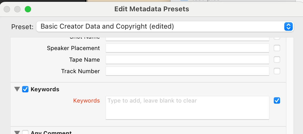Tick the Tape Name checkbox
Image resolution: width=303 pixels, height=134 pixels.
click(277, 60)
